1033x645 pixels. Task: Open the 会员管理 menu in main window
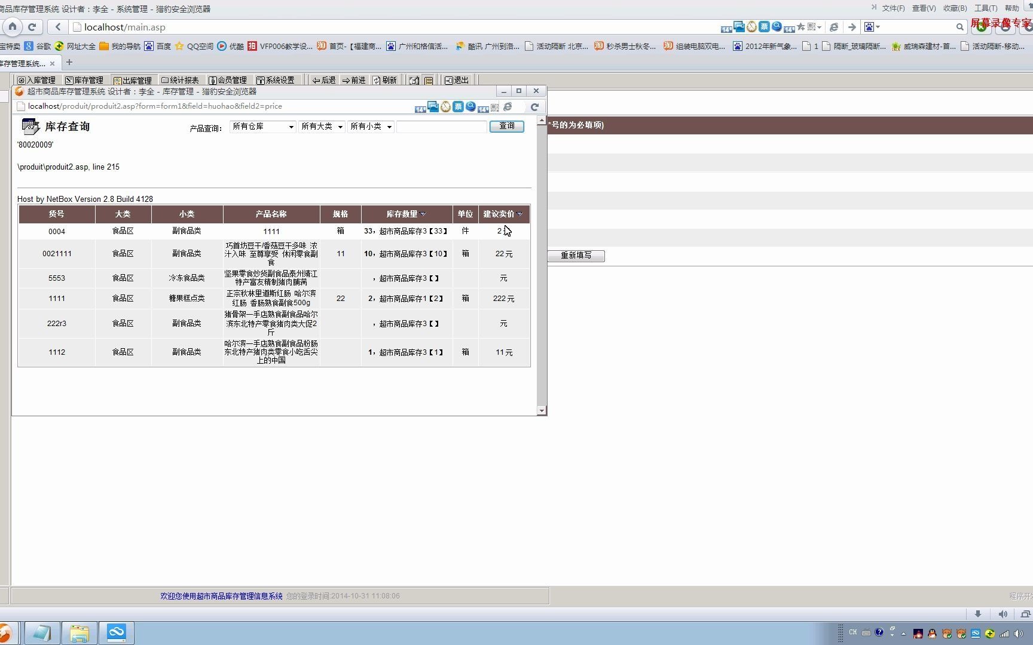pyautogui.click(x=228, y=80)
